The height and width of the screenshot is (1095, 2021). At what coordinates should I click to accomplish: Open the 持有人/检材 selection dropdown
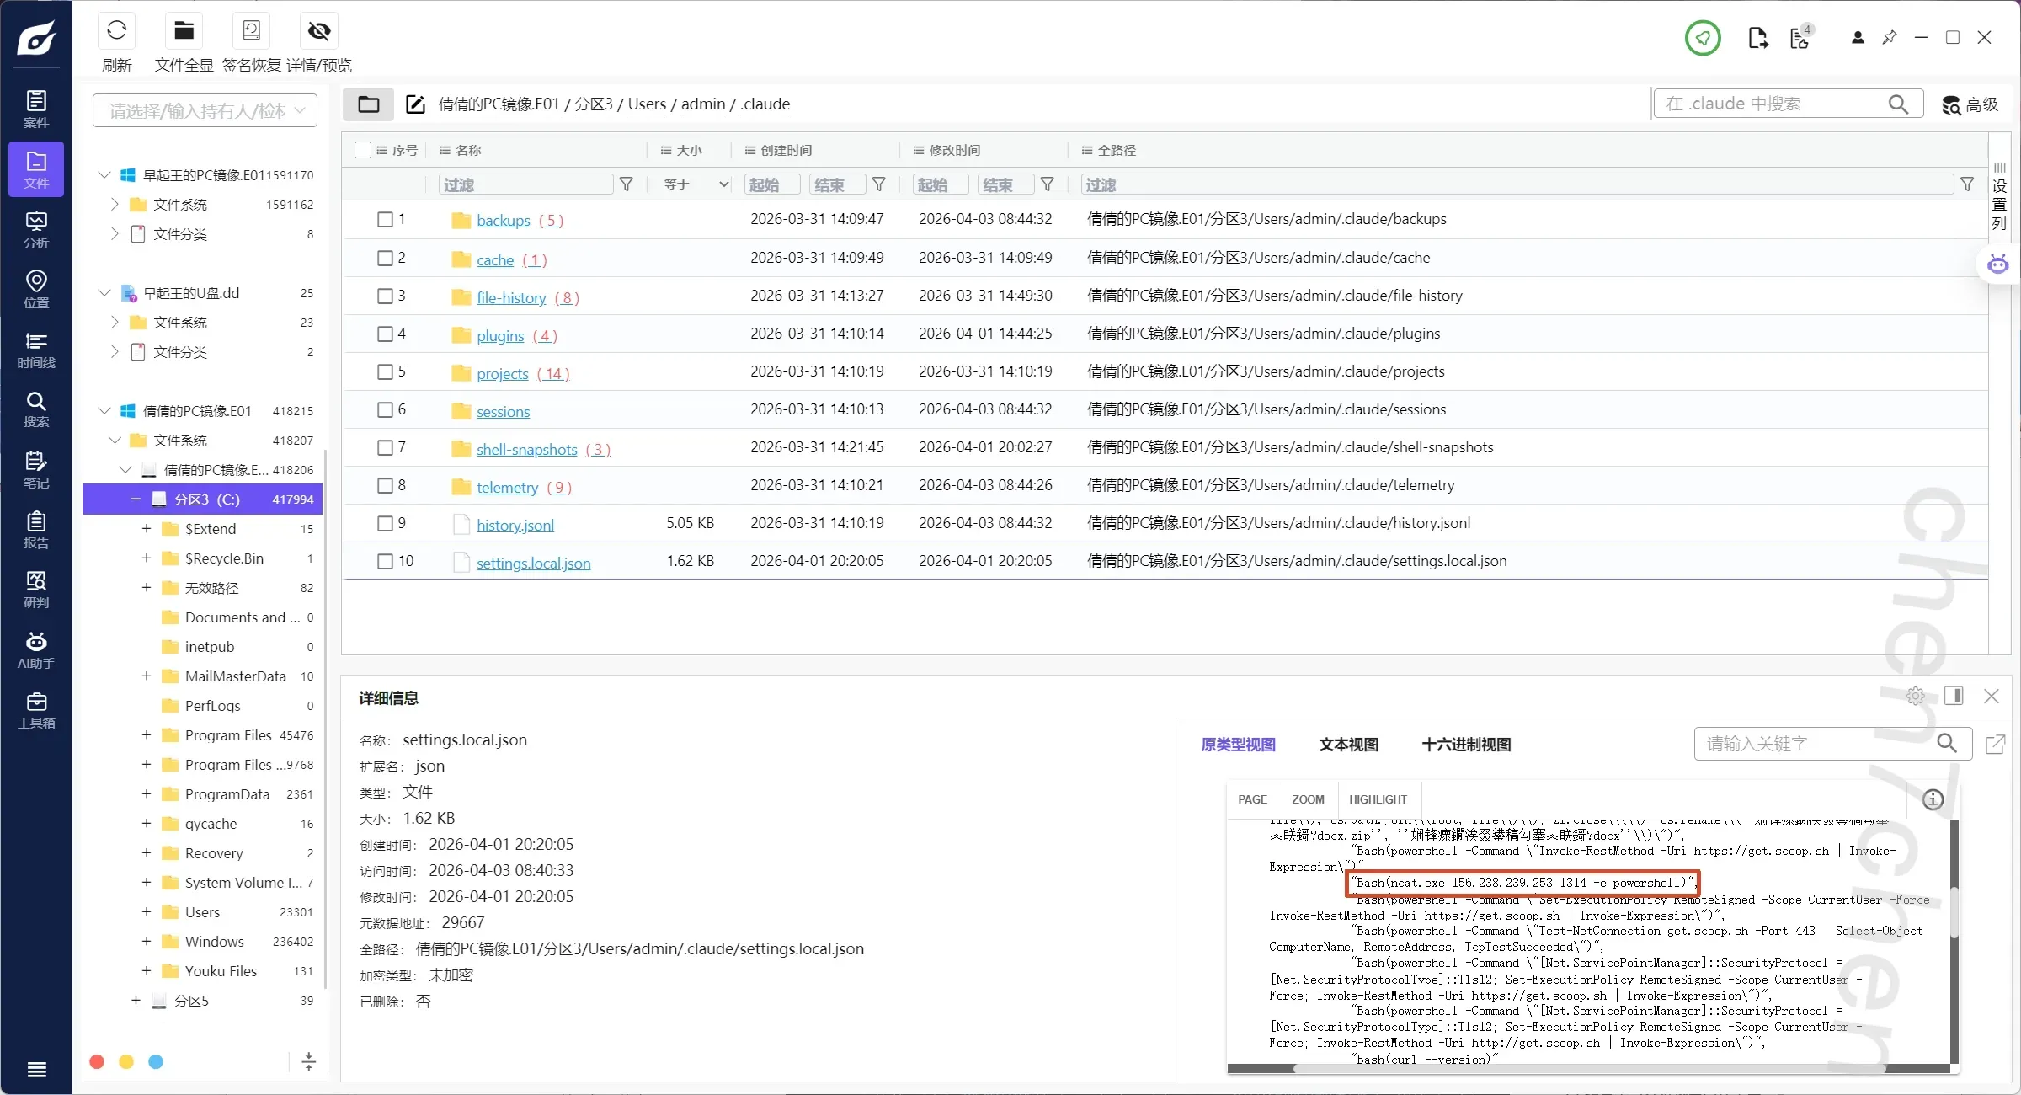pyautogui.click(x=205, y=110)
